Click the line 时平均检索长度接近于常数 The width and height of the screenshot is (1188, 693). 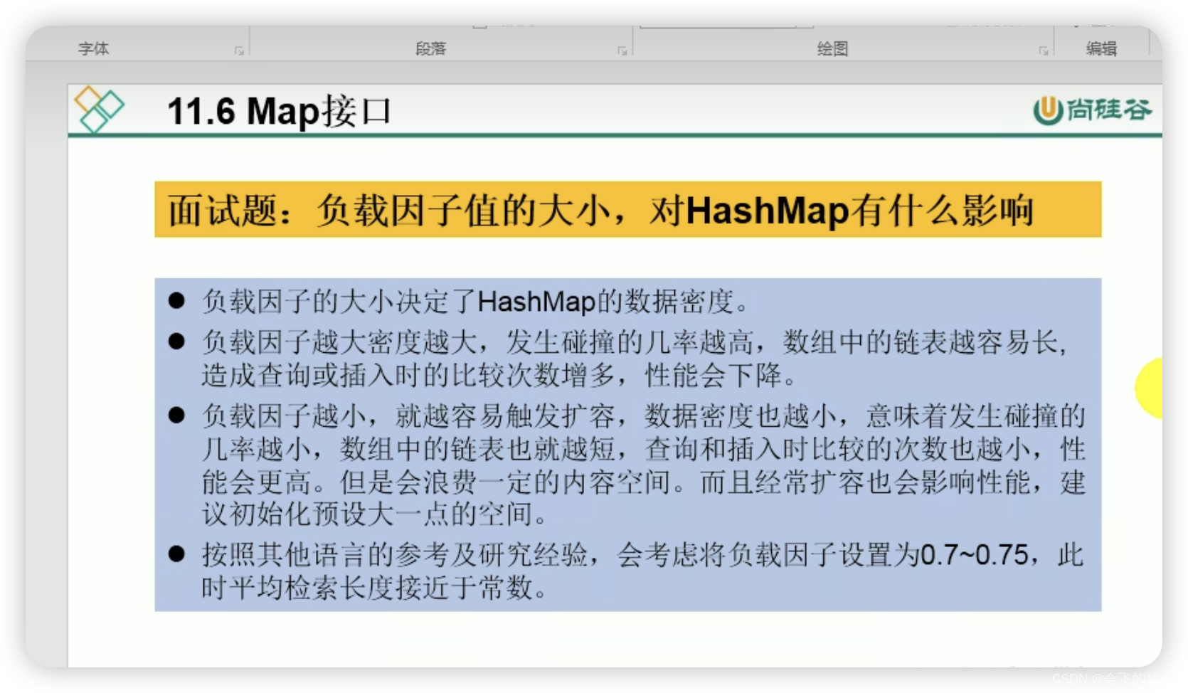pyautogui.click(x=374, y=588)
